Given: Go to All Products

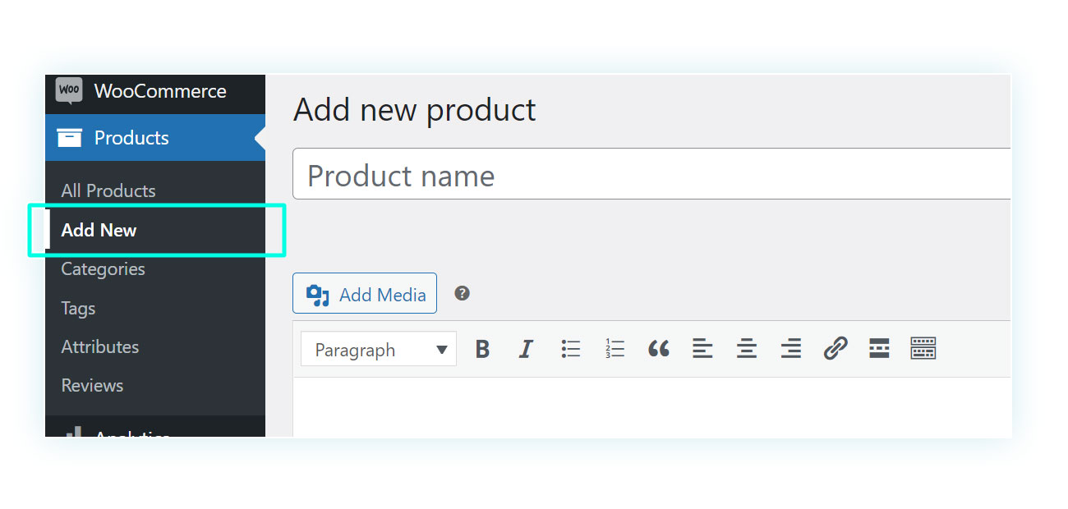Looking at the screenshot, I should [x=108, y=190].
